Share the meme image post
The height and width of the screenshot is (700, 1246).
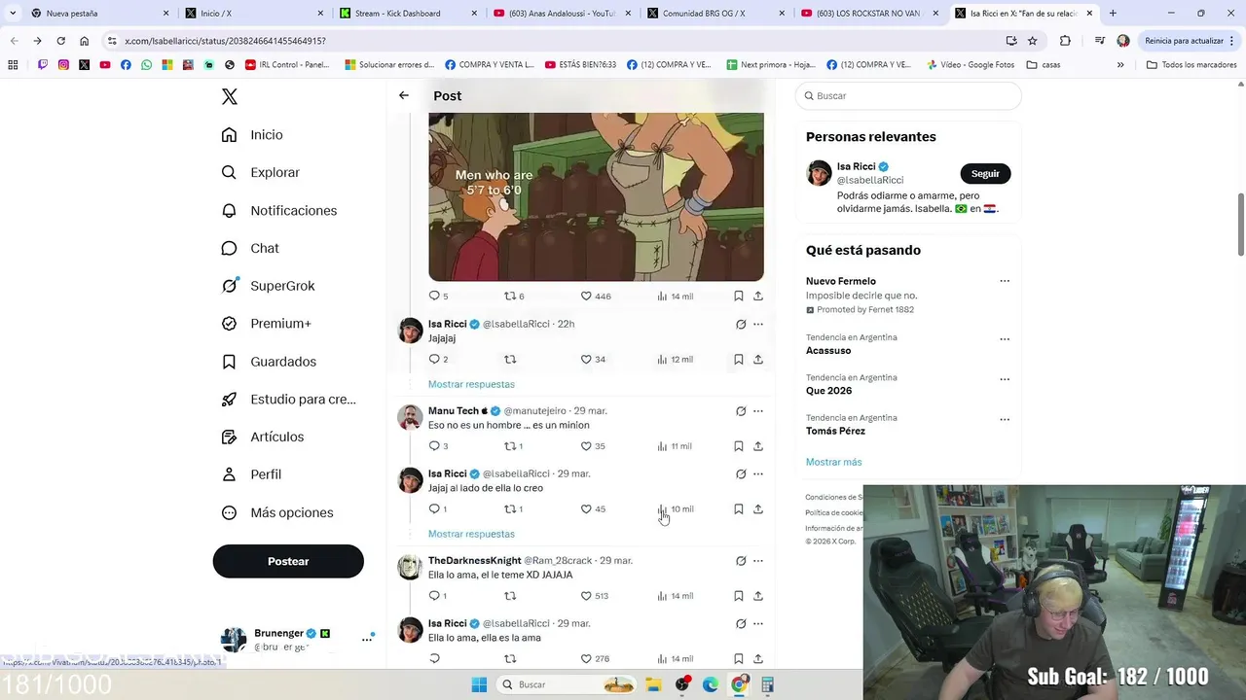coord(757,296)
